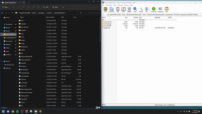Select the cinematic folder in WinRAR
The image size is (202, 114).
[107, 24]
